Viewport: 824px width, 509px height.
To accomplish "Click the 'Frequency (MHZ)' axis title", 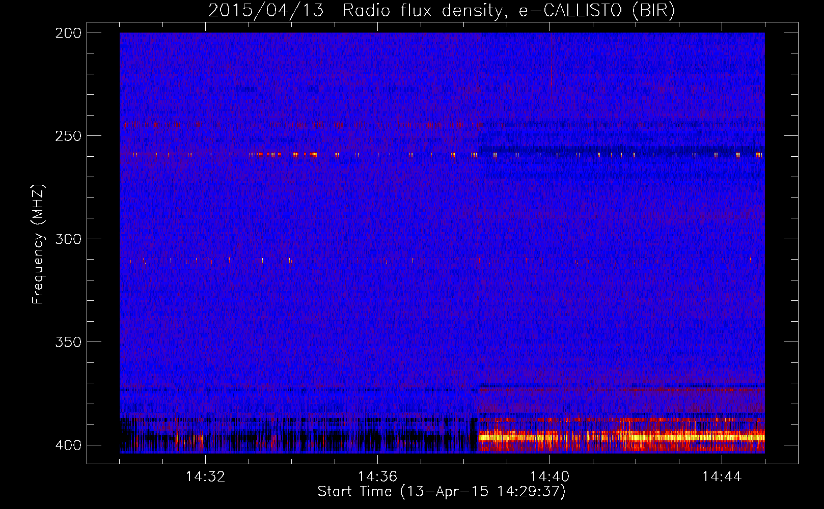I will [x=38, y=244].
